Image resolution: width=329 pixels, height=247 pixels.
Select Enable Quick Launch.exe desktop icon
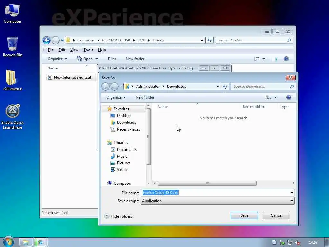pyautogui.click(x=13, y=117)
